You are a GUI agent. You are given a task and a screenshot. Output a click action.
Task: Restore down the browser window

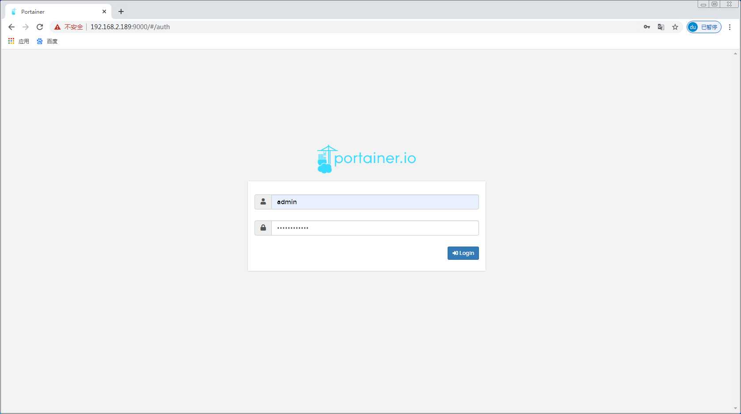[714, 4]
